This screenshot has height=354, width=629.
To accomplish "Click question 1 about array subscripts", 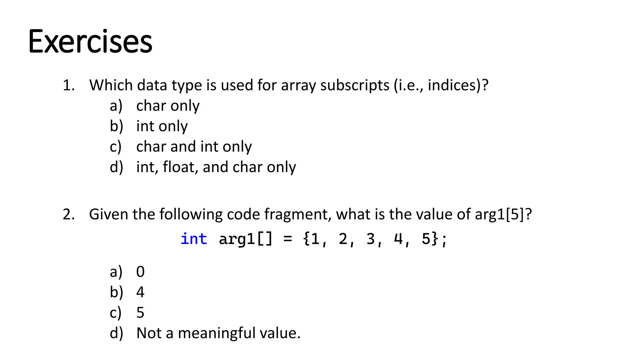I will coord(289,85).
